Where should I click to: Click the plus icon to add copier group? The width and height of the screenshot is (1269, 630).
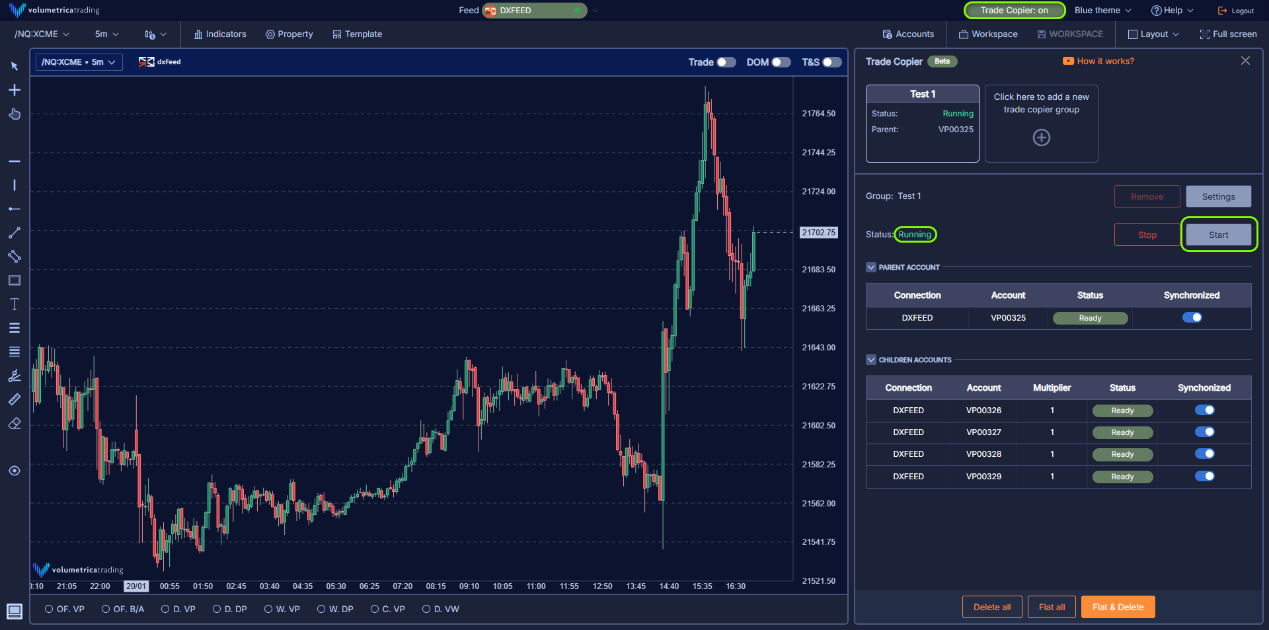1042,138
